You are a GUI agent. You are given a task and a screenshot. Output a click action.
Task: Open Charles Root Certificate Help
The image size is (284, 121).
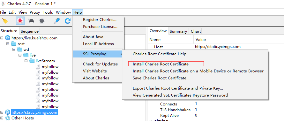tap(195, 54)
